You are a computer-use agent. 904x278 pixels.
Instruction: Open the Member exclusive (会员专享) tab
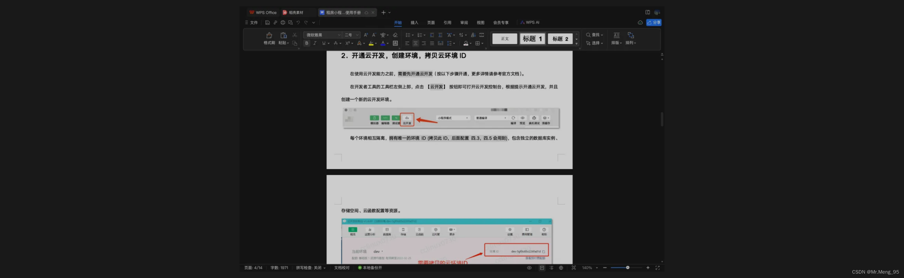click(501, 23)
